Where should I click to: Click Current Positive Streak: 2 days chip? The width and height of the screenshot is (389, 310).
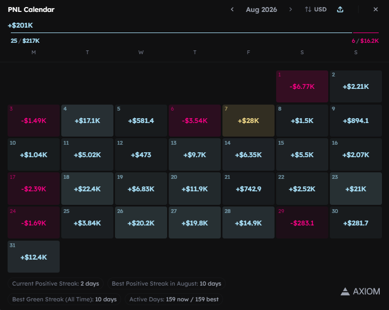pyautogui.click(x=55, y=283)
